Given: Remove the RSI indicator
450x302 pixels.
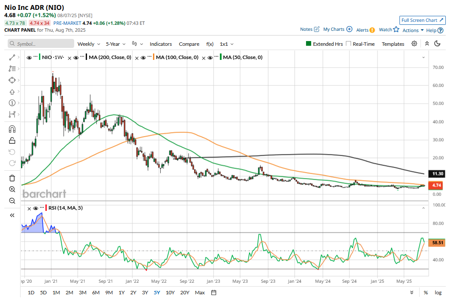Looking at the screenshot, I should pyautogui.click(x=29, y=209).
